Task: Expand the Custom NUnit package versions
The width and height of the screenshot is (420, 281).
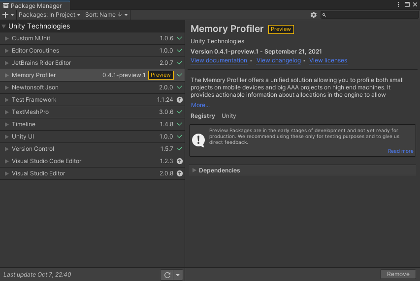Action: pyautogui.click(x=7, y=38)
